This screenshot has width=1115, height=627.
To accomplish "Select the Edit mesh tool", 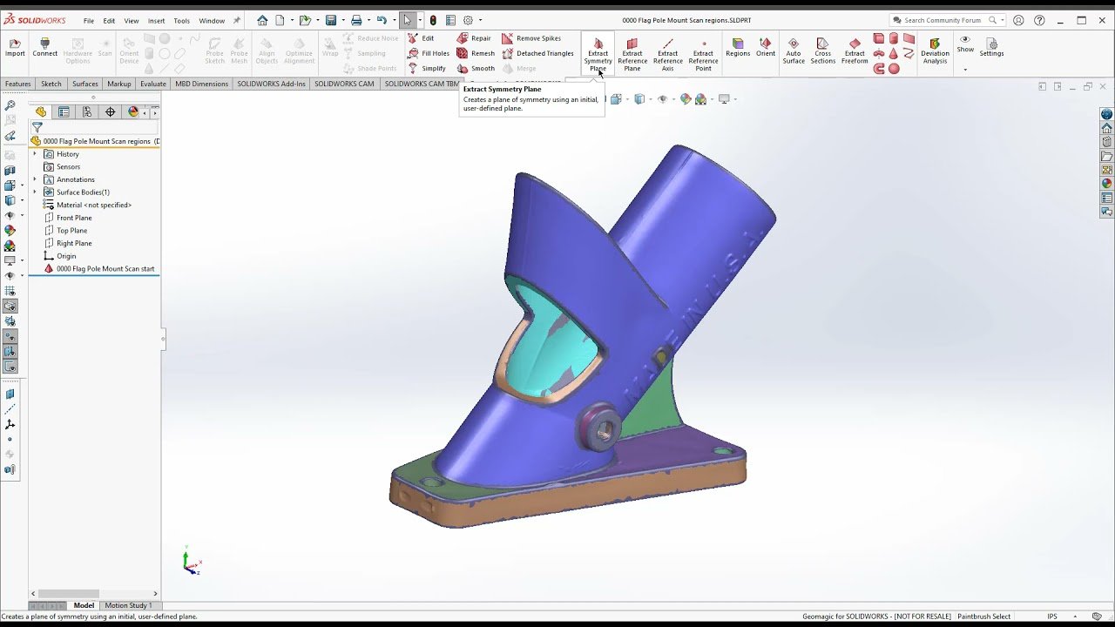I will [421, 38].
